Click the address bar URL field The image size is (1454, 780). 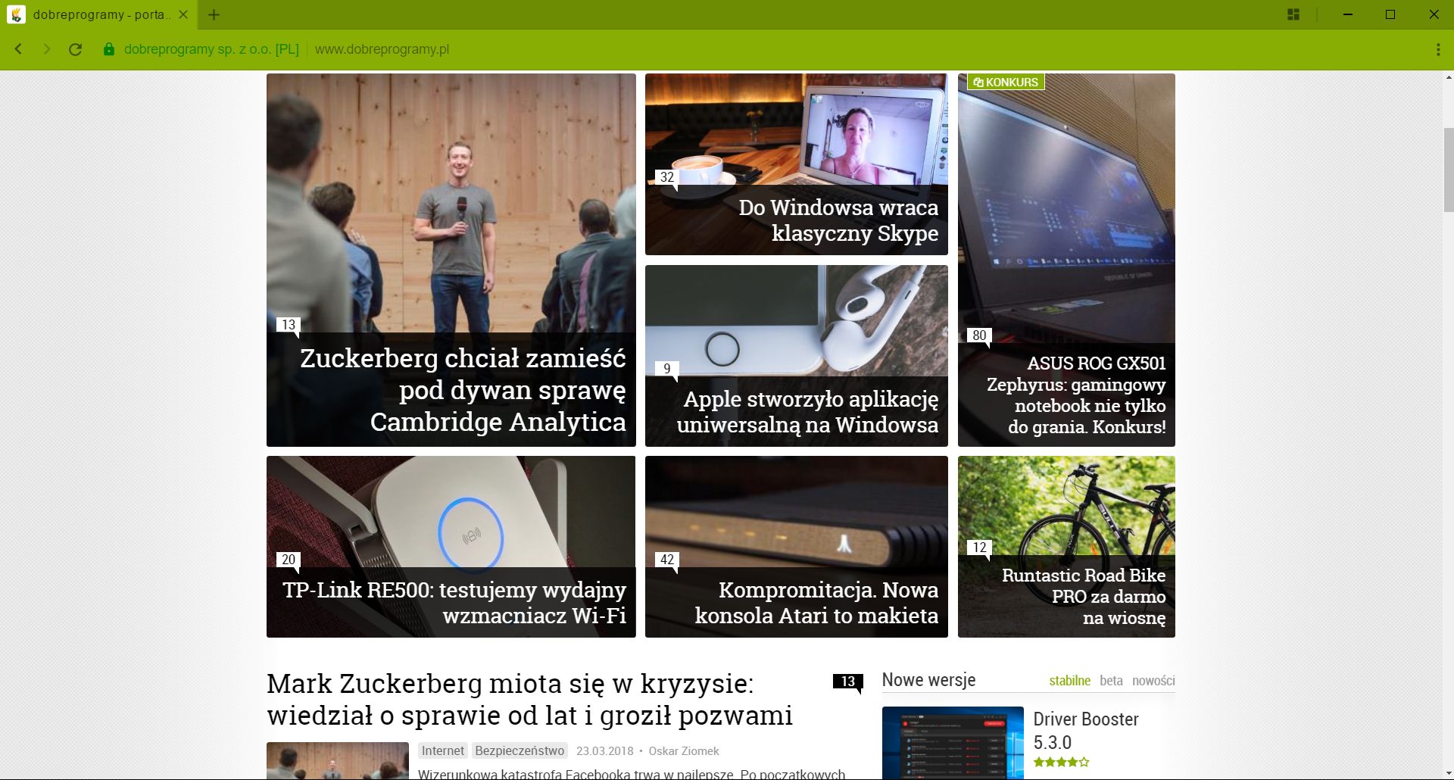pos(382,49)
